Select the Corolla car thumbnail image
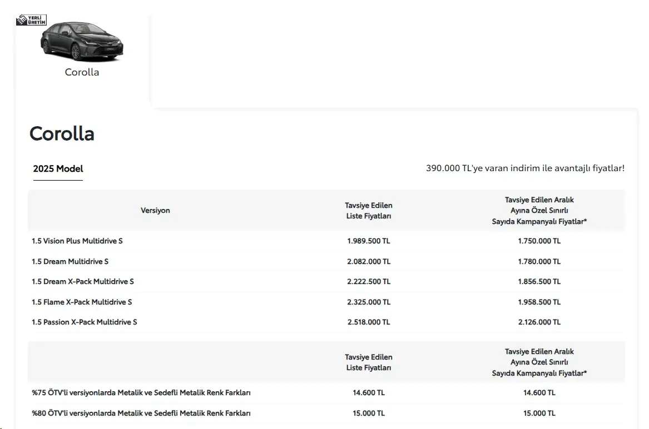The image size is (649, 429). click(x=82, y=42)
